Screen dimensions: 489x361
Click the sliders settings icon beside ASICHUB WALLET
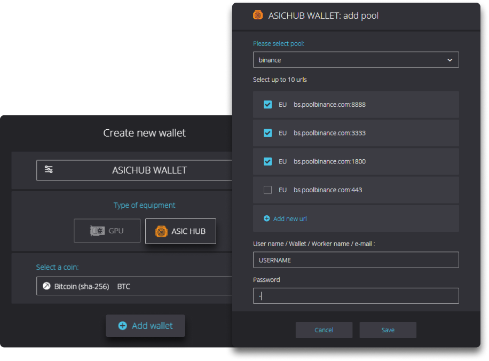pyautogui.click(x=49, y=169)
